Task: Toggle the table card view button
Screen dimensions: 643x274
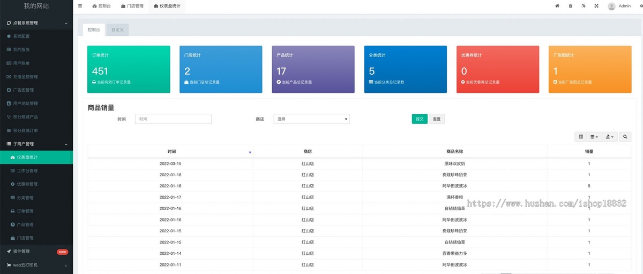Action: [x=581, y=137]
